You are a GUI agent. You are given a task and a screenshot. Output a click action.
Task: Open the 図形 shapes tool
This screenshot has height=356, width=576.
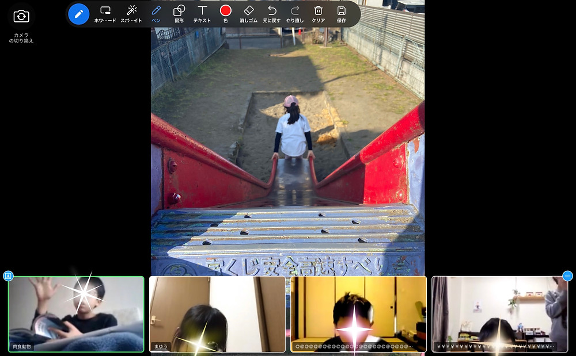point(179,14)
